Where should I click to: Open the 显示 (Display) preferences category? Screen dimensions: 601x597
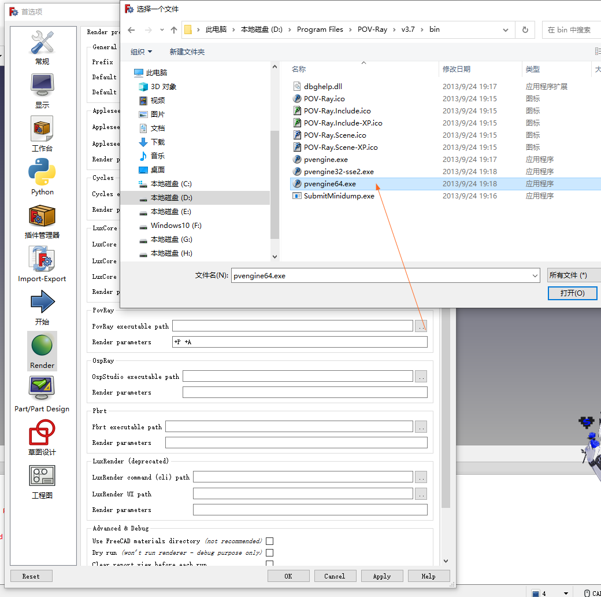(42, 92)
